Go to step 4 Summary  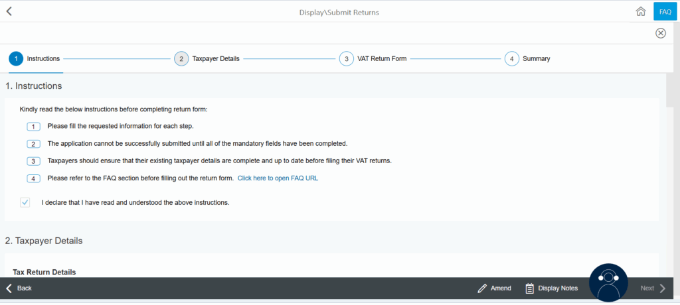[x=527, y=58]
